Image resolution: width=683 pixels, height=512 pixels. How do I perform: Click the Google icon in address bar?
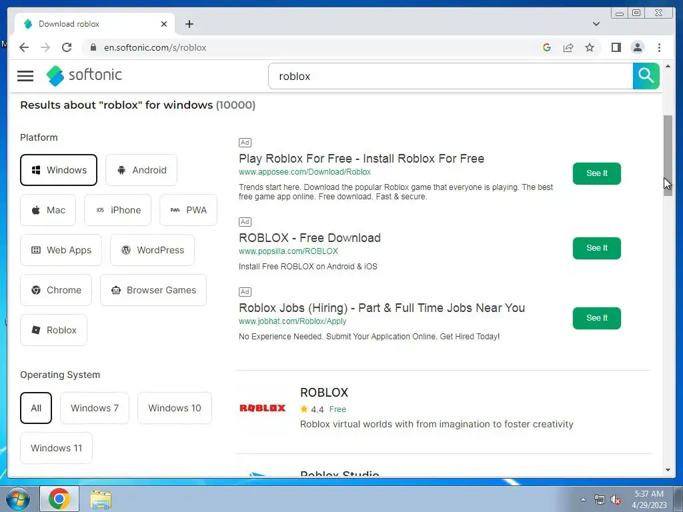pyautogui.click(x=547, y=47)
